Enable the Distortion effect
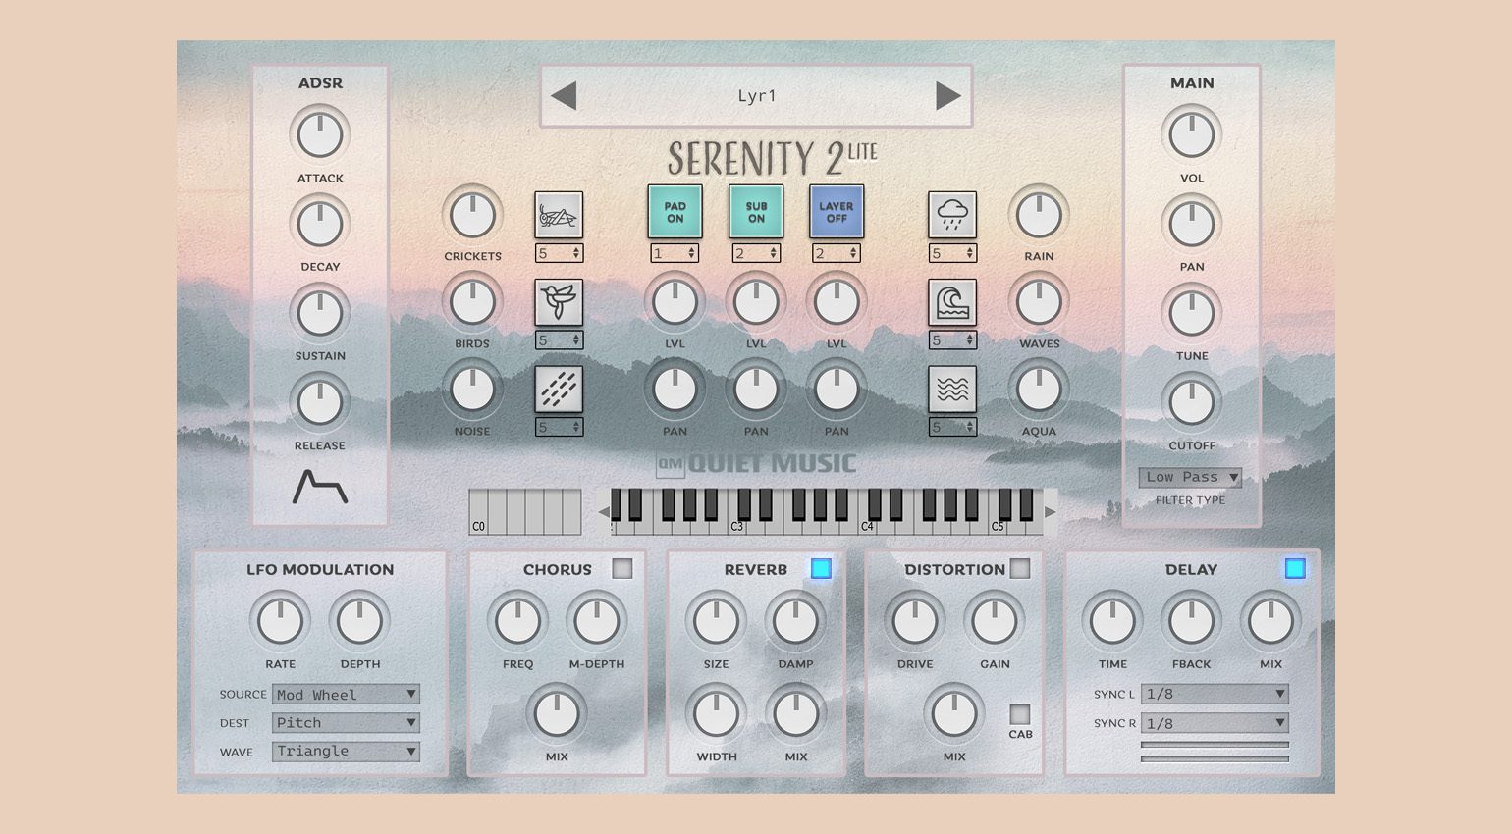The width and height of the screenshot is (1512, 834). (1020, 568)
